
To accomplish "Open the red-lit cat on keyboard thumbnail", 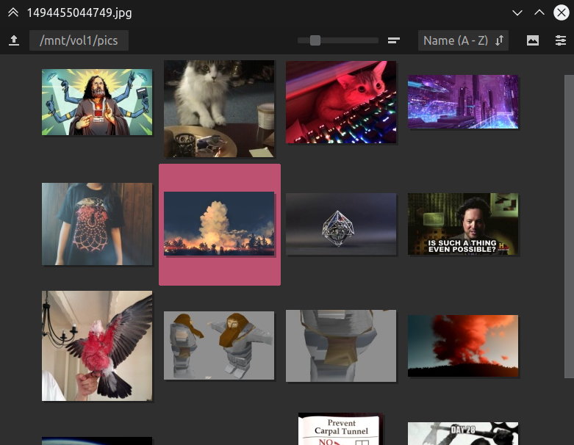I will (x=341, y=102).
